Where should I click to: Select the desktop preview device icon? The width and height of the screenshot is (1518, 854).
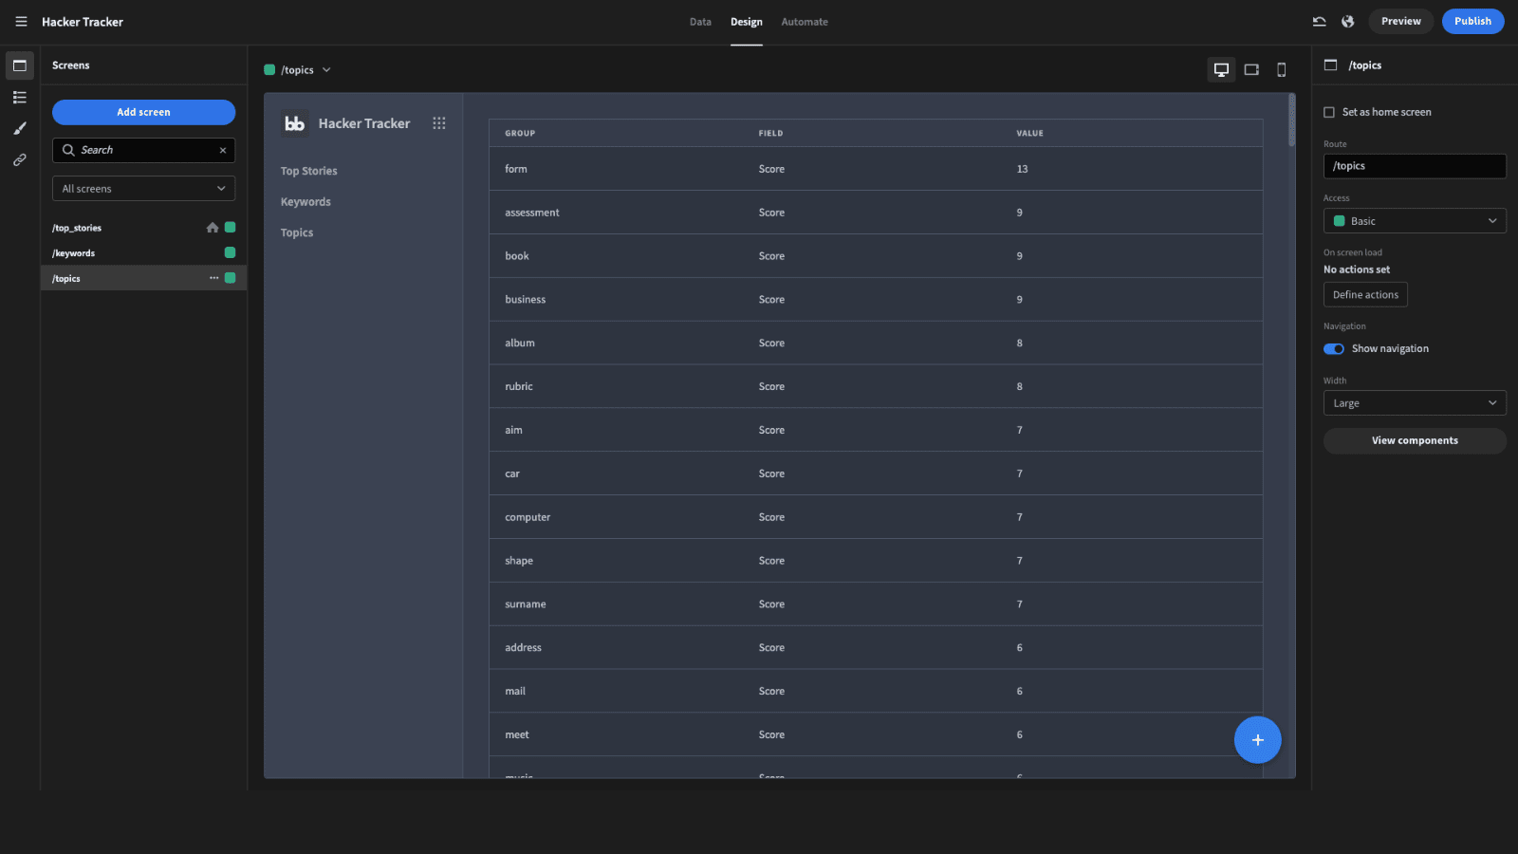[x=1221, y=69]
